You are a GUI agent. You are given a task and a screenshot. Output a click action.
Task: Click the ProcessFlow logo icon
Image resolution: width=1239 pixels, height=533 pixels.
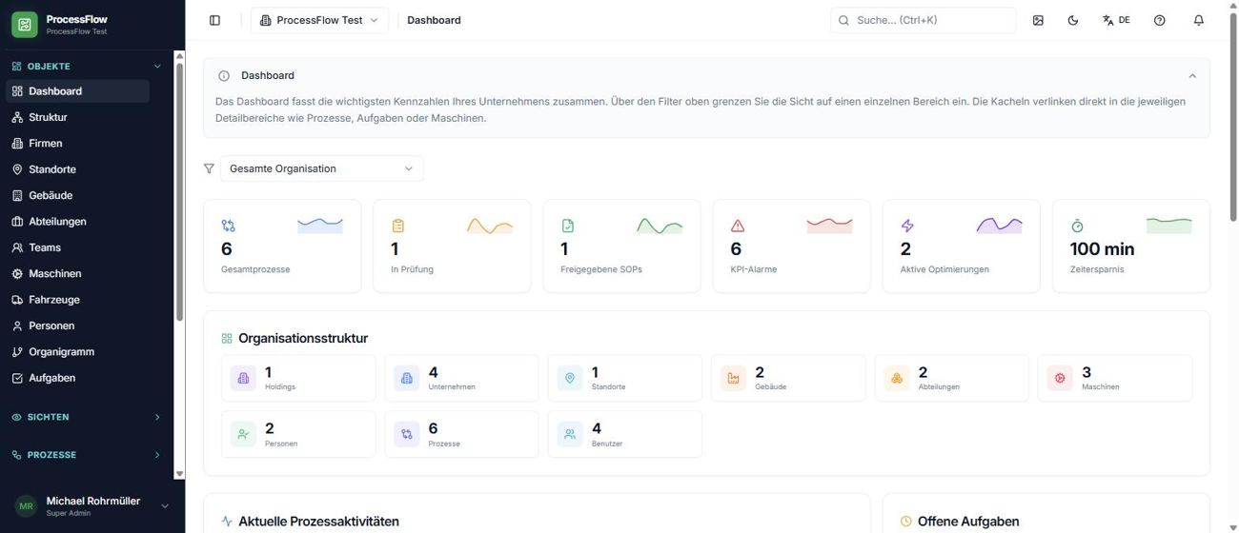25,25
